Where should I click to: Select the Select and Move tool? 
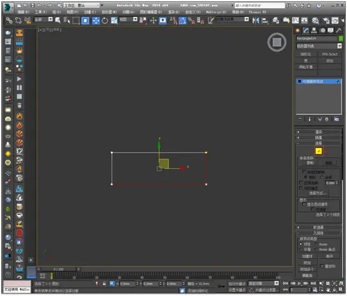[96, 21]
